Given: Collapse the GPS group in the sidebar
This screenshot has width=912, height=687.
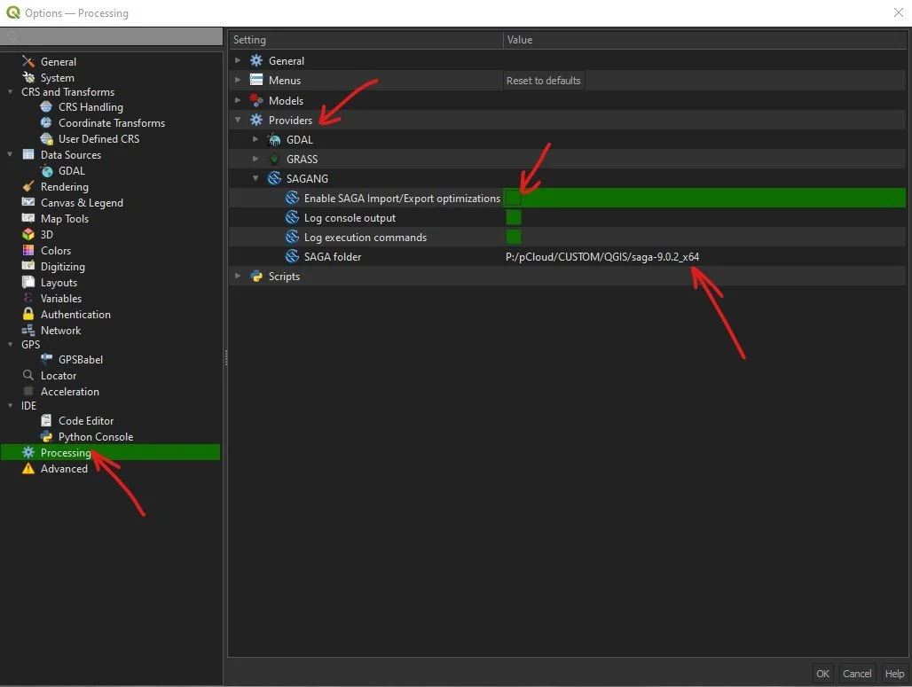Looking at the screenshot, I should pyautogui.click(x=10, y=344).
